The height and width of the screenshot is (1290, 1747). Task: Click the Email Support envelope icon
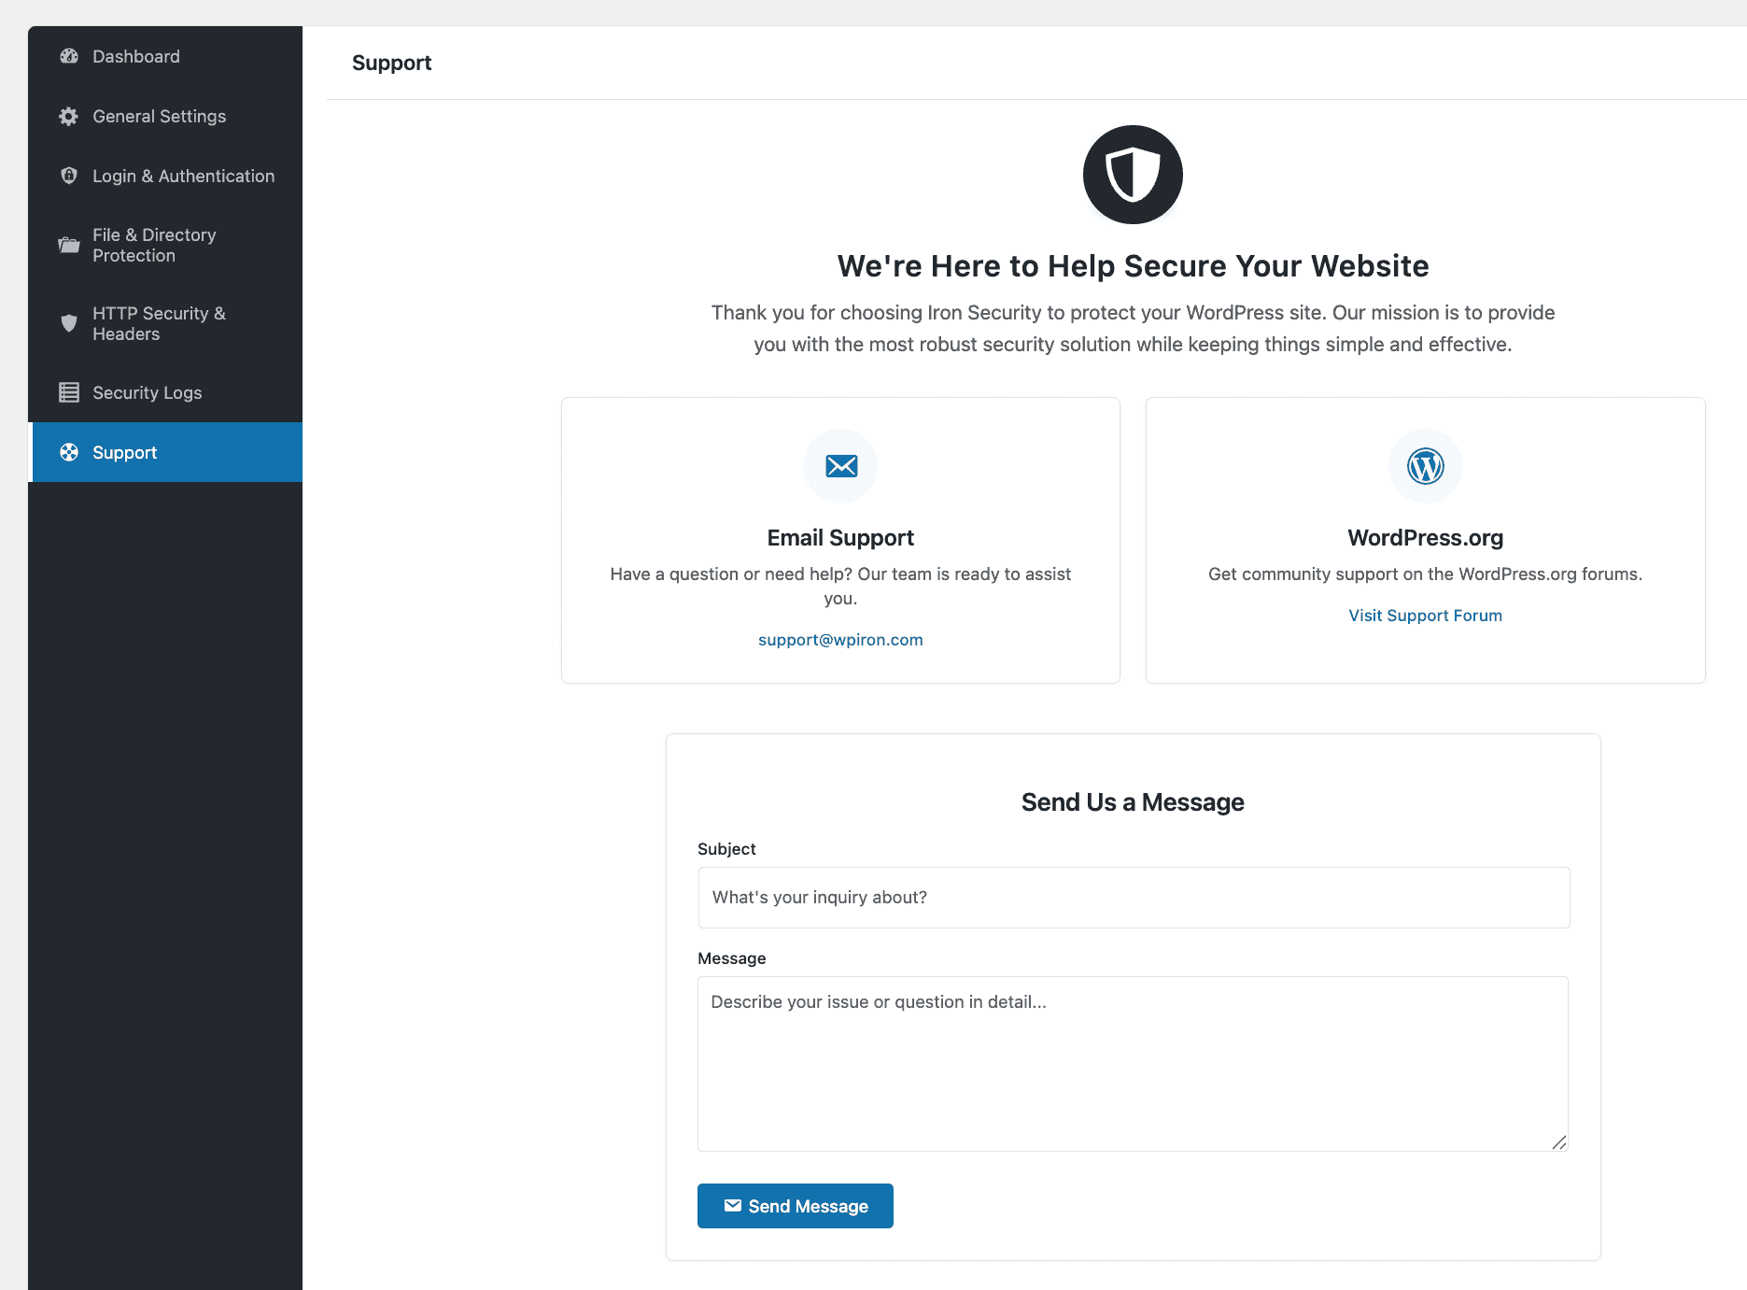841,465
